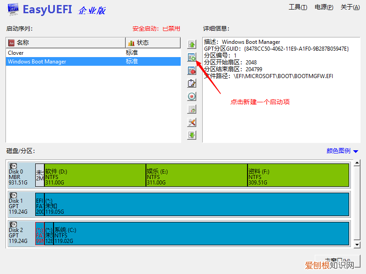Open the 关于(A) menu

coord(350,7)
